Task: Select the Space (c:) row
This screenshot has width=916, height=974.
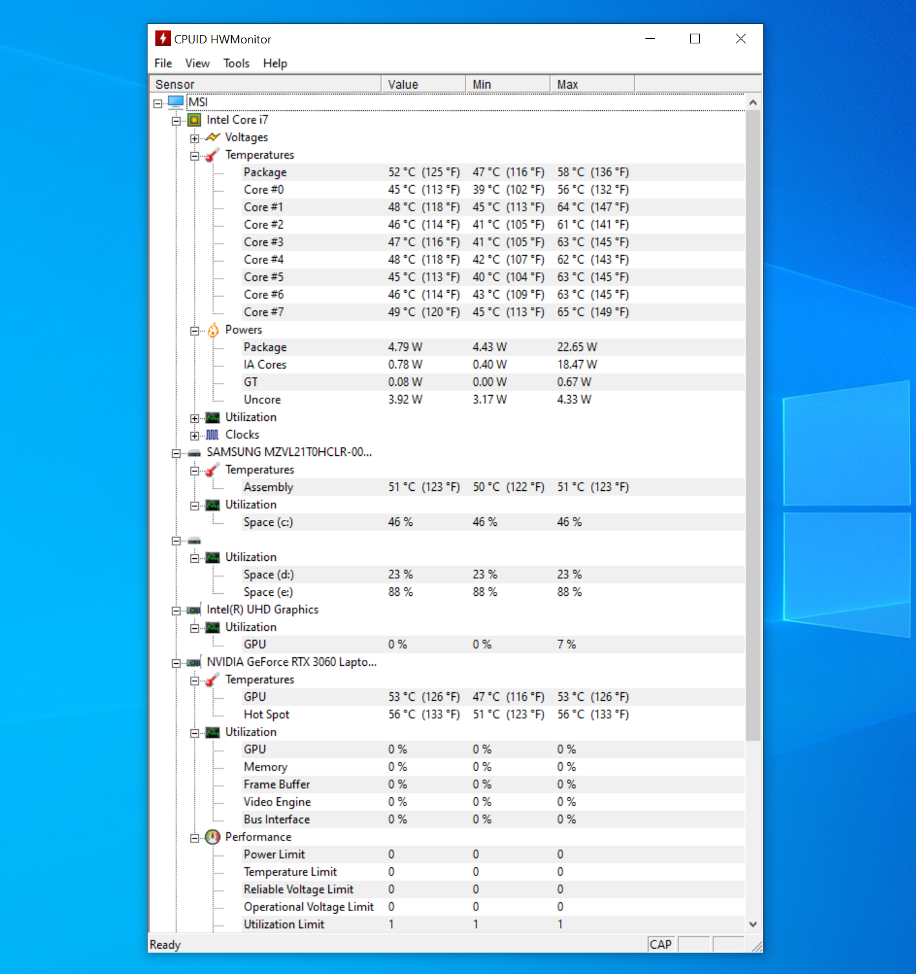Action: coord(493,522)
